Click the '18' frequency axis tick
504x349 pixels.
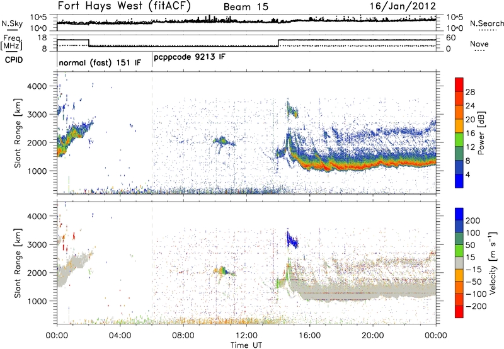click(x=42, y=38)
